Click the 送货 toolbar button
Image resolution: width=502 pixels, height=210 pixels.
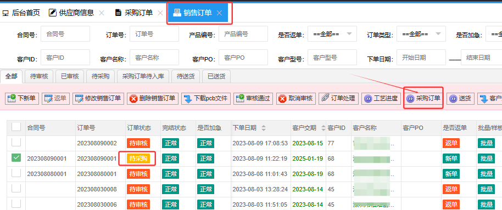pyautogui.click(x=460, y=99)
